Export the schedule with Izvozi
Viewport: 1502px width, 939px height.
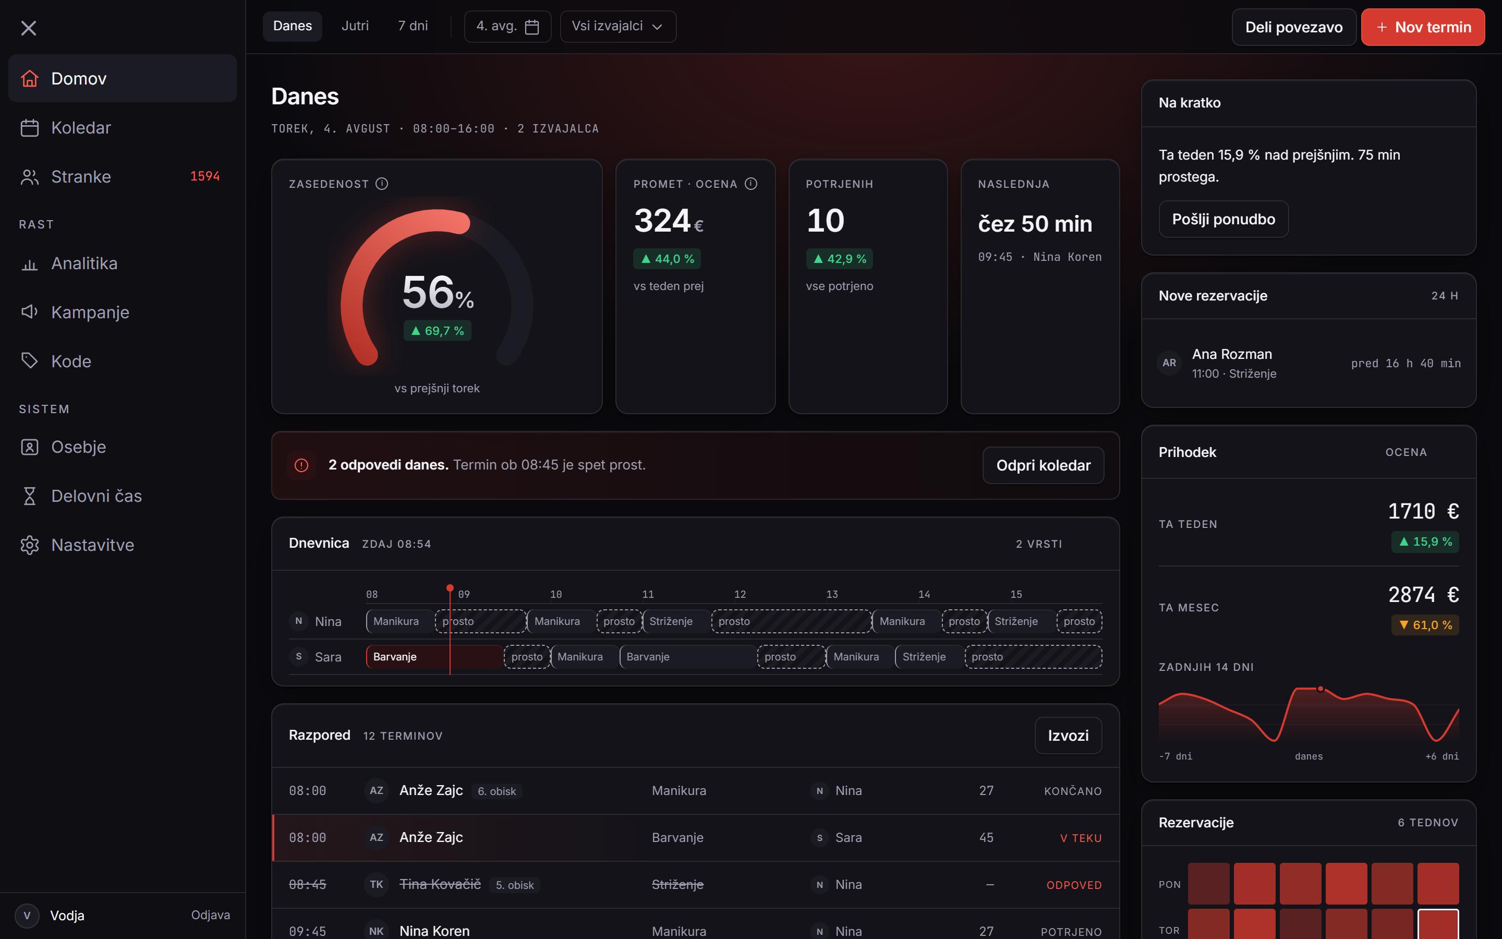(1068, 736)
